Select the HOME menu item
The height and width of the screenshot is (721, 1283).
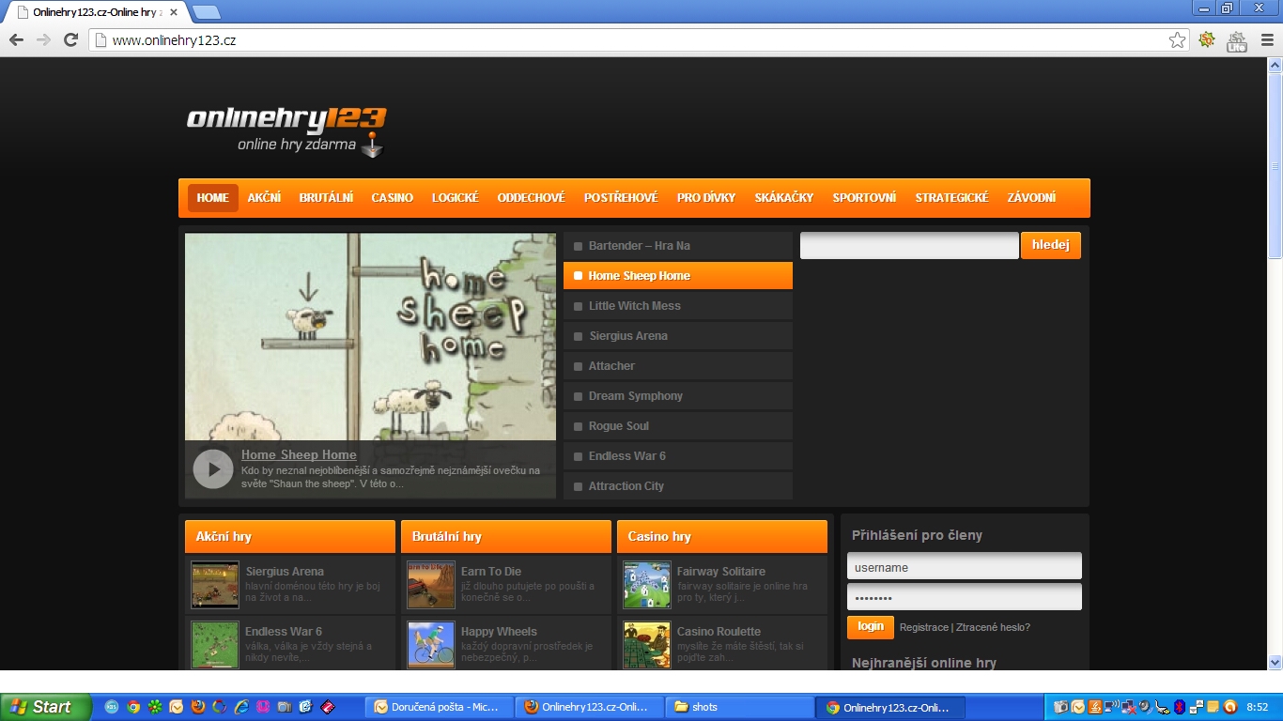click(x=212, y=198)
